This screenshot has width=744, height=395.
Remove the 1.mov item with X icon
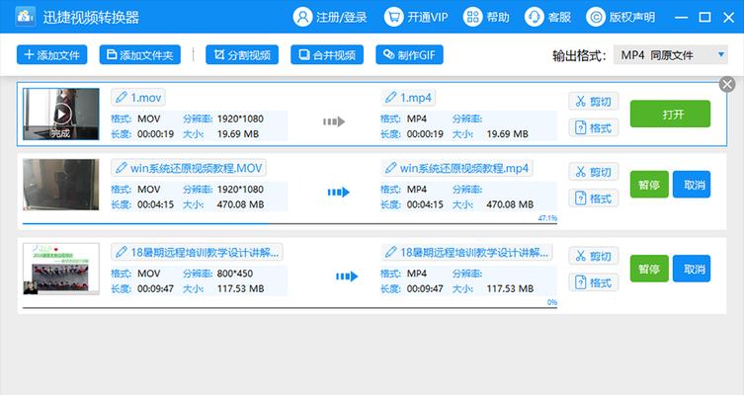727,84
